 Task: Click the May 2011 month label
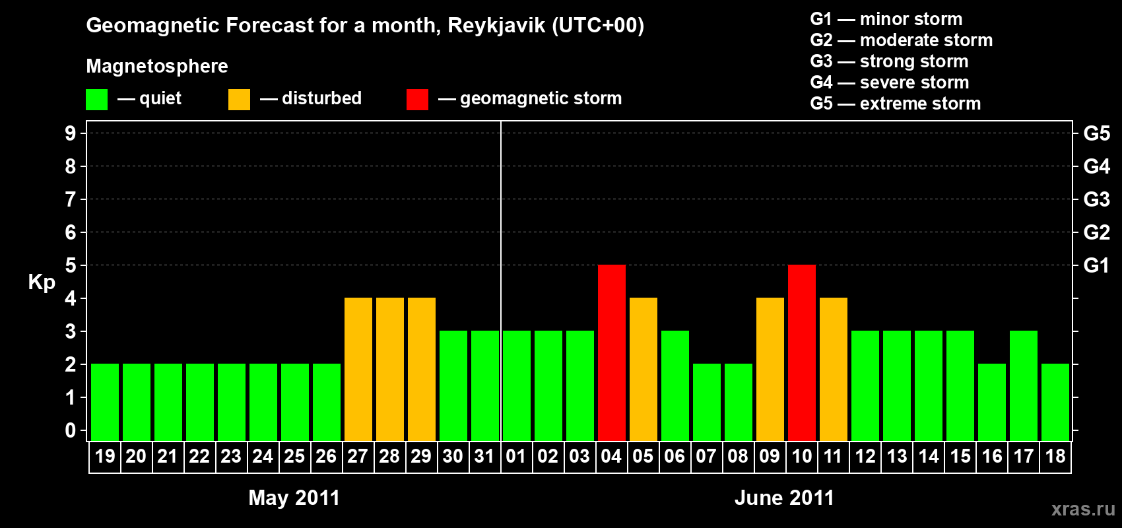pos(294,498)
